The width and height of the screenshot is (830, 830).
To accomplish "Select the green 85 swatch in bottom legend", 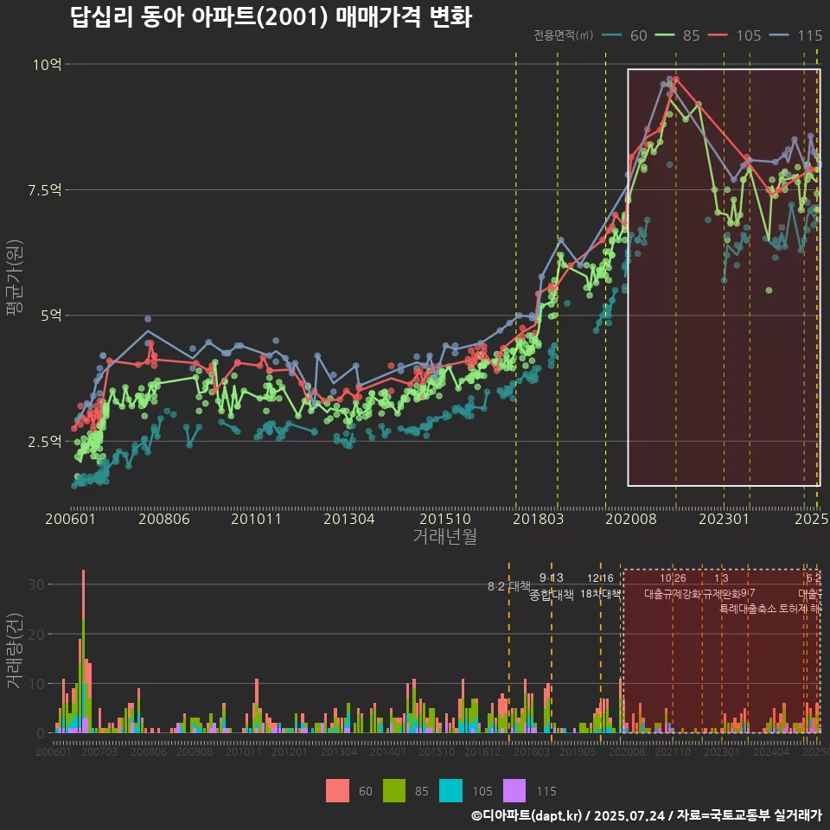I will point(394,791).
